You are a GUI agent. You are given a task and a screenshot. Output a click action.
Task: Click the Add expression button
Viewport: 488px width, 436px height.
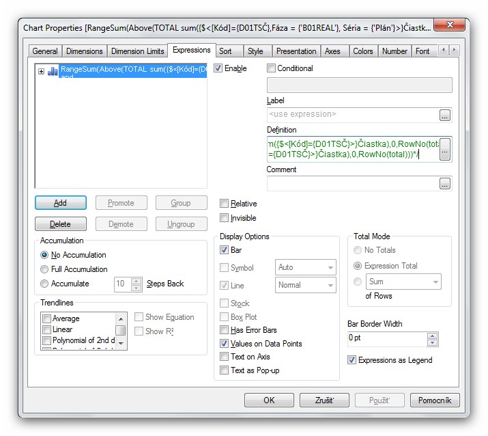tap(61, 202)
